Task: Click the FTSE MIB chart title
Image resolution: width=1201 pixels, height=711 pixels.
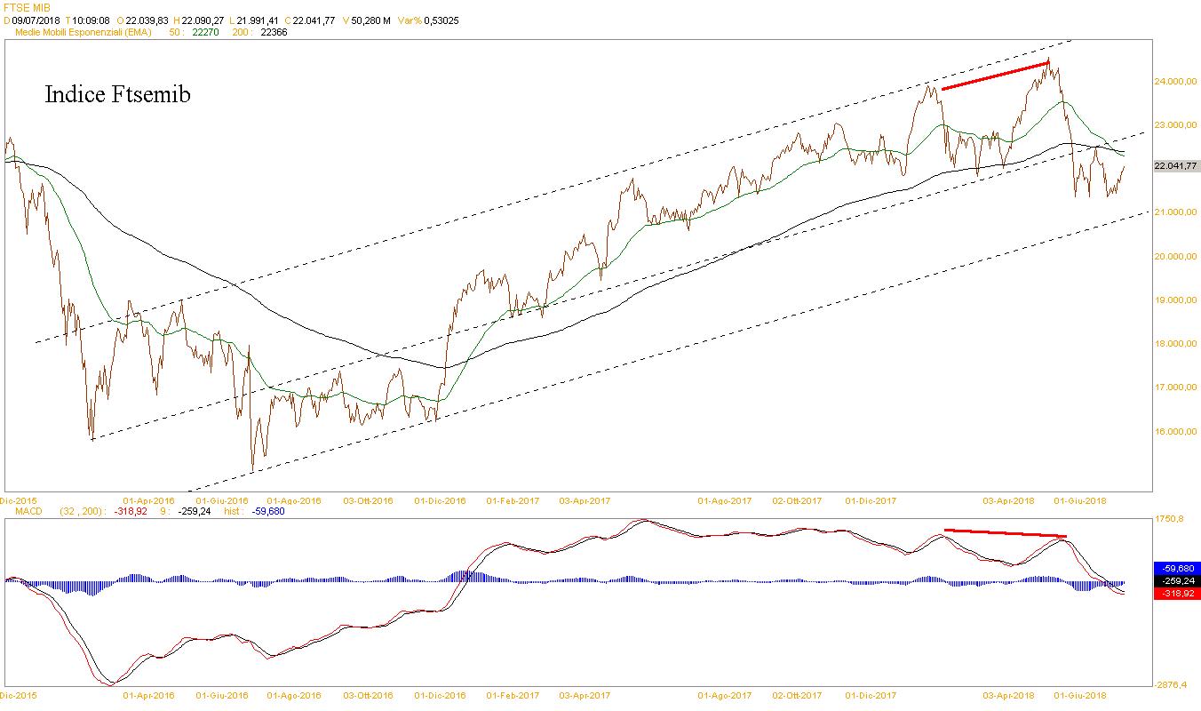Action: 28,7
